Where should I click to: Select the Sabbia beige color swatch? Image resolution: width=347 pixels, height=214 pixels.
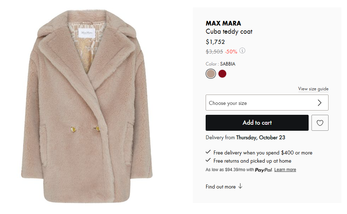(211, 74)
